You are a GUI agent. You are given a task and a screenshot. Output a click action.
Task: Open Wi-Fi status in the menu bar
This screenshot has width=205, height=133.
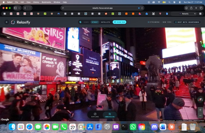click(x=159, y=2)
